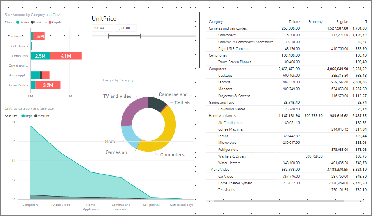Click the Cameras & Camcorders Accessories row
The width and height of the screenshot is (372, 216).
286,42
